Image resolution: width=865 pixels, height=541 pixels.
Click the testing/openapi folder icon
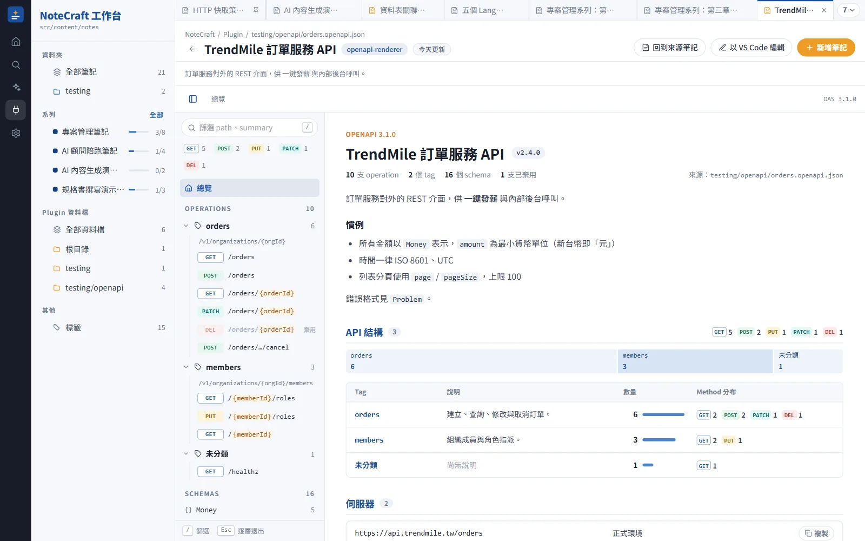tap(57, 288)
